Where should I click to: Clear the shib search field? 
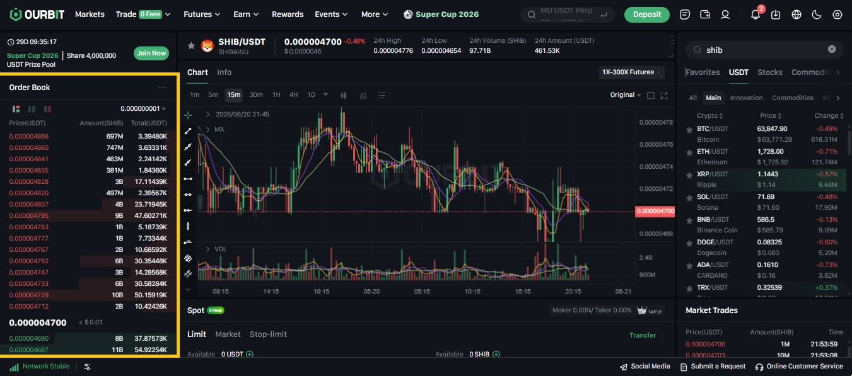coord(832,49)
